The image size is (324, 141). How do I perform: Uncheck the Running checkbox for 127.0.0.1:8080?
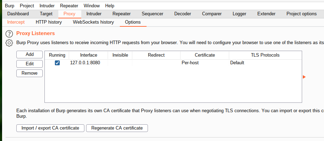click(57, 63)
